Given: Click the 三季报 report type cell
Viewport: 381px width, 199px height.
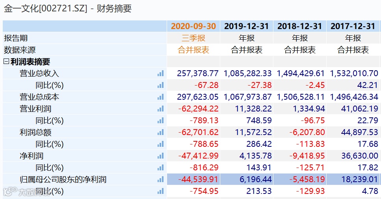Looking at the screenshot, I should click(193, 38).
